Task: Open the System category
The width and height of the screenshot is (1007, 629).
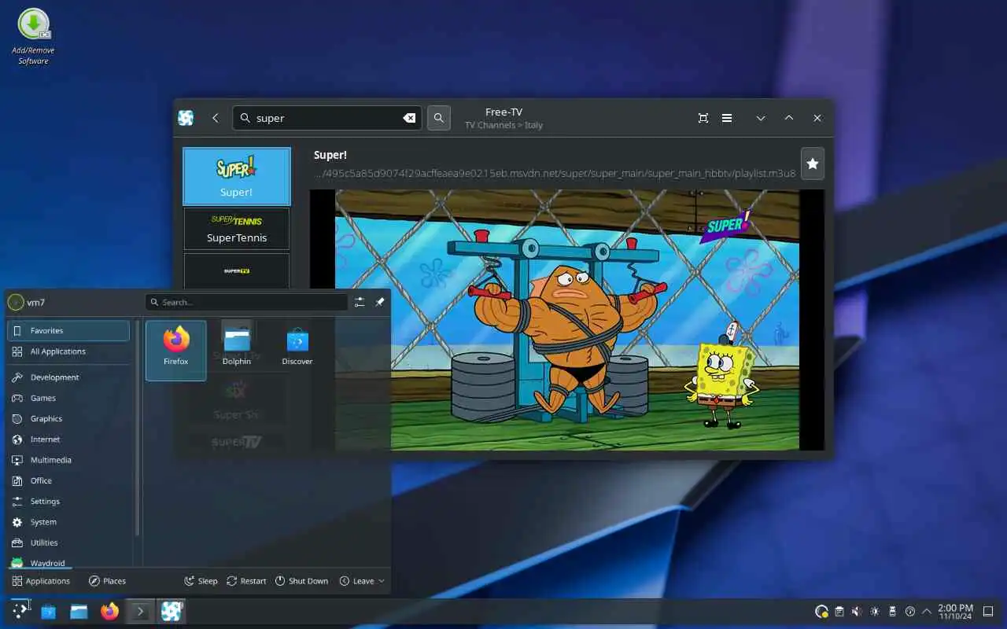Action: (68, 522)
